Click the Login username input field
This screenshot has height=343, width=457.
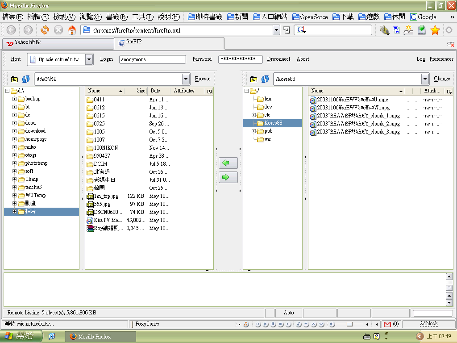click(x=153, y=59)
